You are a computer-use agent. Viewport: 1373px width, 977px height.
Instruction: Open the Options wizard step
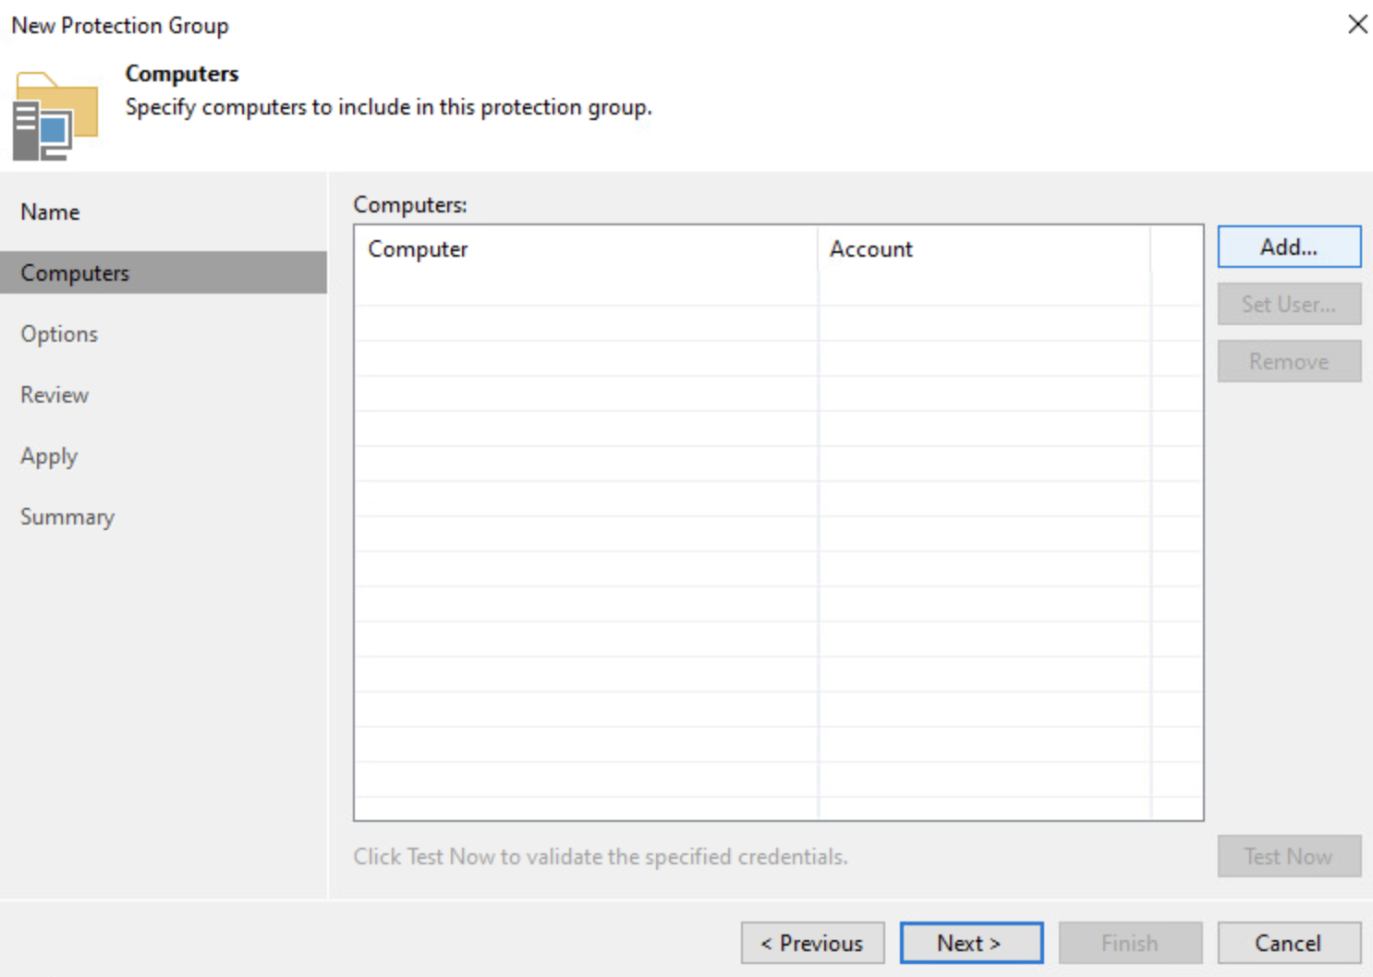pos(163,333)
